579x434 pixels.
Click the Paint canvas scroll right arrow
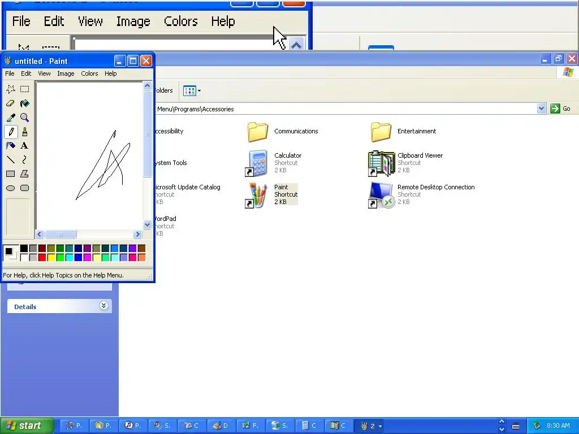pos(138,235)
